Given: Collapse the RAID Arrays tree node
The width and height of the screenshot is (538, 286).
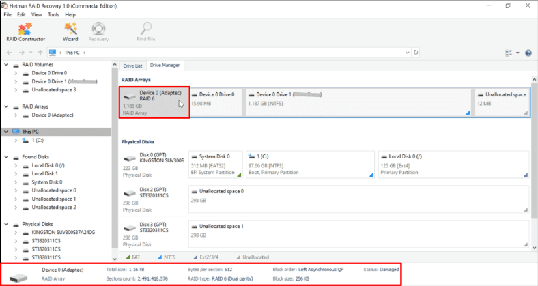Looking at the screenshot, I should [6, 106].
